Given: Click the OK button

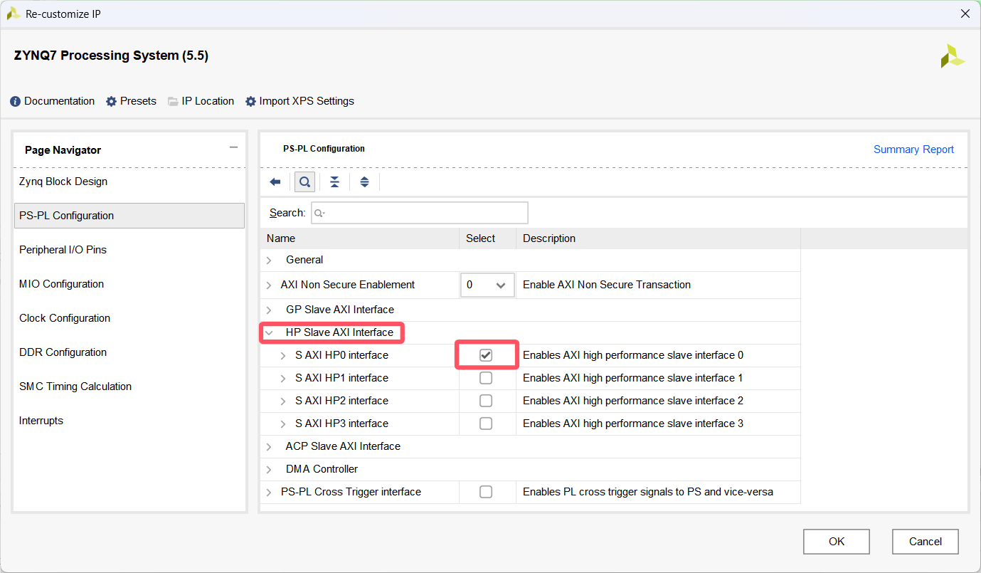Looking at the screenshot, I should [837, 542].
